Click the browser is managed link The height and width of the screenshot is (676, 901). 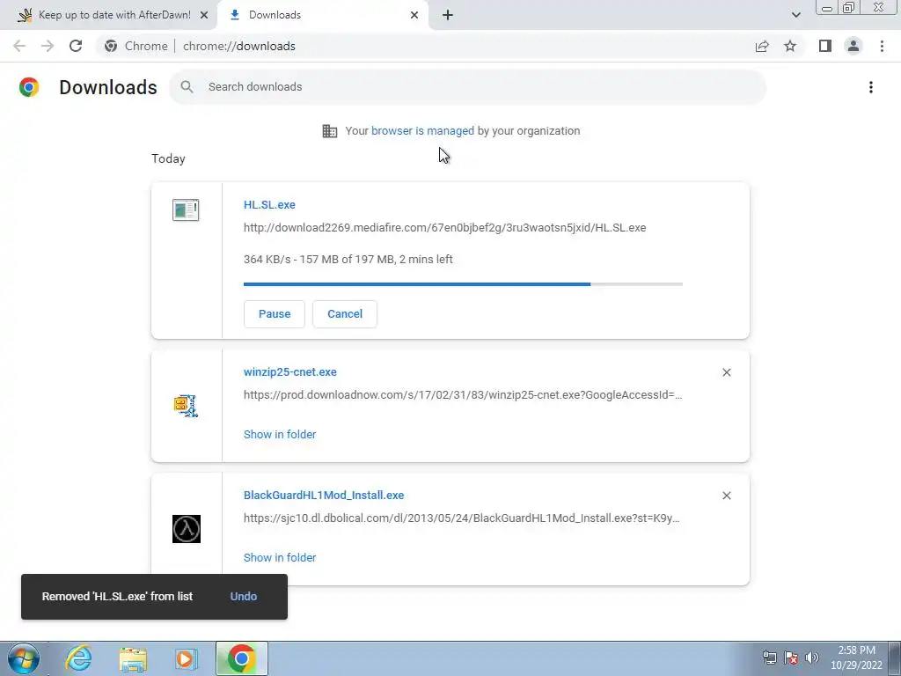(423, 130)
